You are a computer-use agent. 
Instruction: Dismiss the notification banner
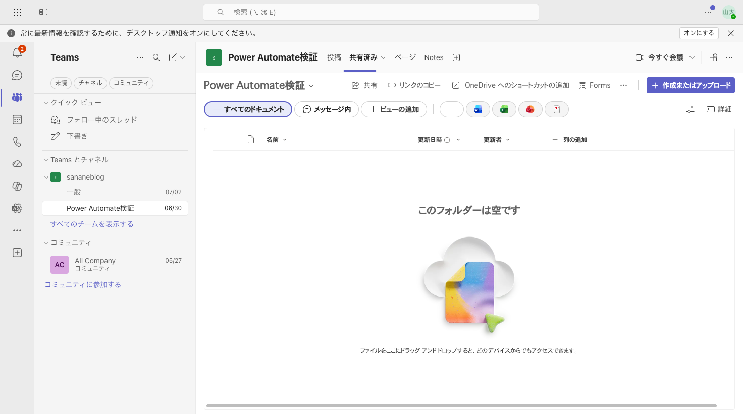(x=731, y=33)
